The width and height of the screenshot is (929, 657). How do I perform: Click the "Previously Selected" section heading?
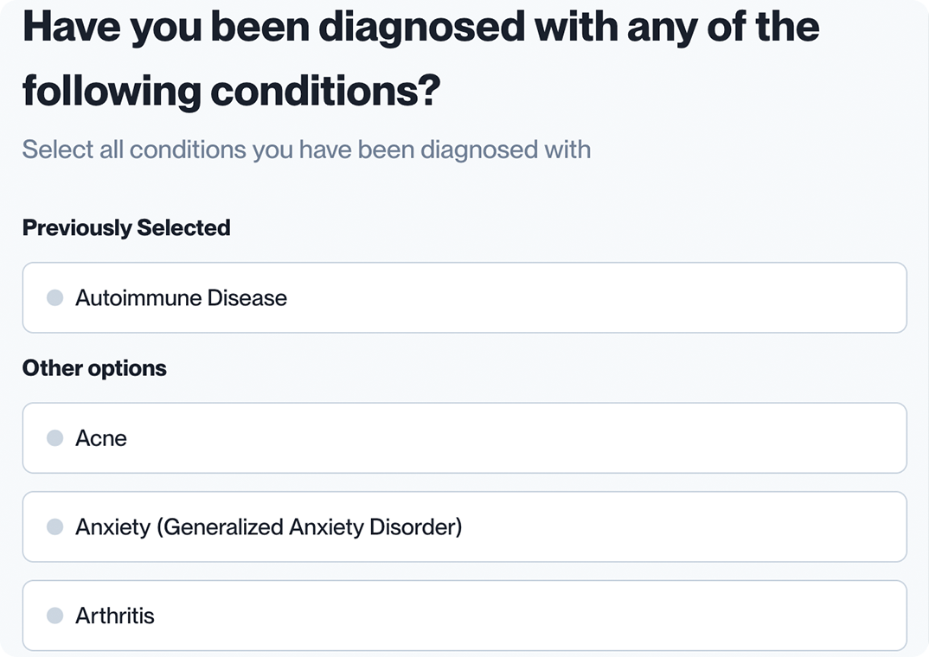[126, 228]
